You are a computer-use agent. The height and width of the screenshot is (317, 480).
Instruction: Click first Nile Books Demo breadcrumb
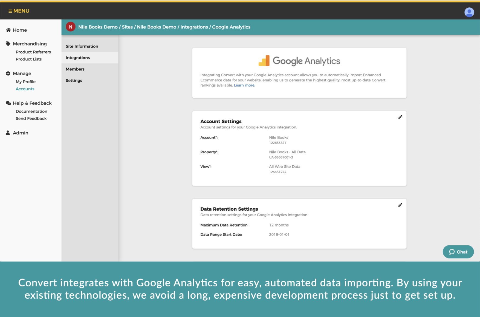98,27
